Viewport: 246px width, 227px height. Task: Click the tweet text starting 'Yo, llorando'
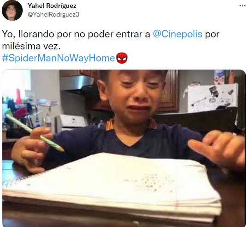(110, 40)
